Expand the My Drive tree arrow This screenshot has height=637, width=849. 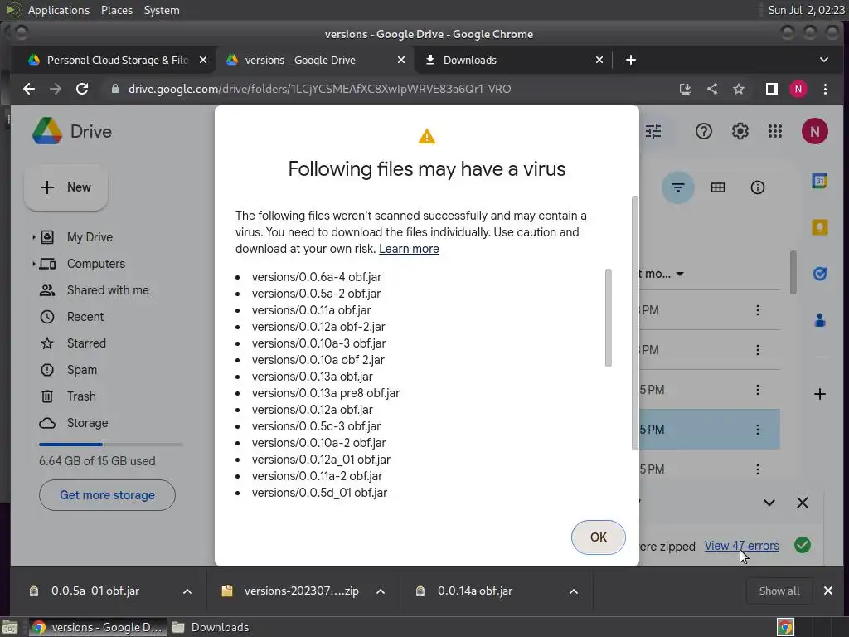[33, 236]
